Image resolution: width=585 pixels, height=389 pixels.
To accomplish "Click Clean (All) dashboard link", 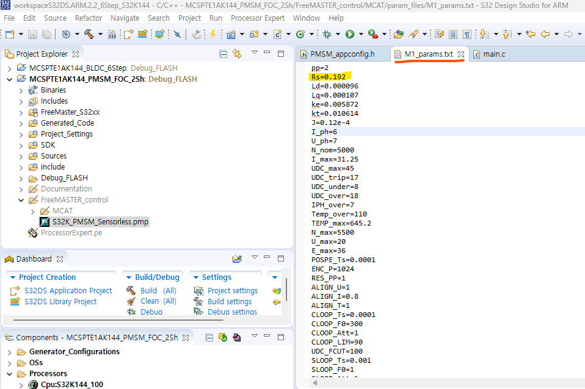I will pos(158,301).
